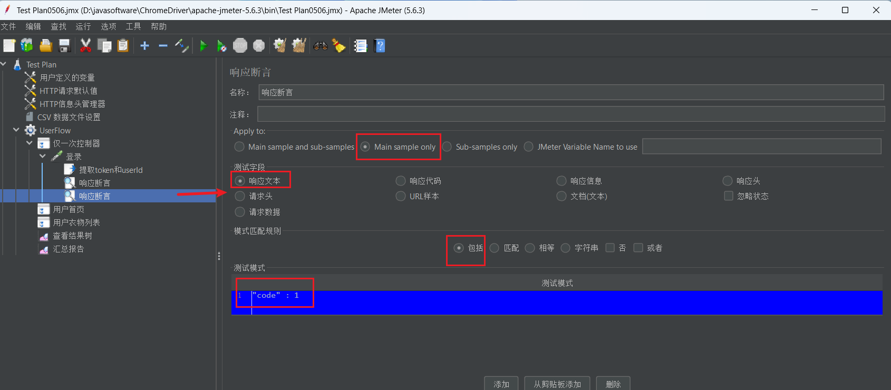Screen dimensions: 891x390
Task: Click the 从剪贴板添加 button
Action: pos(557,384)
